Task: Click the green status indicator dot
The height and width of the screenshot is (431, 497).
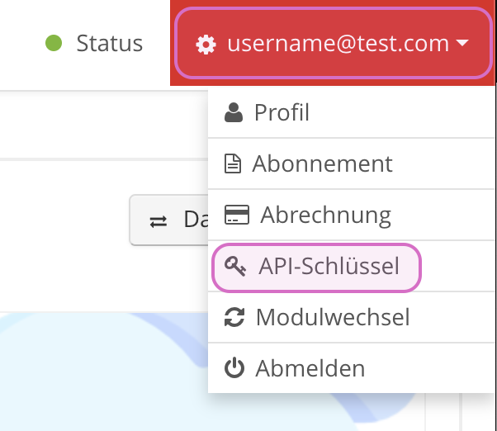Action: click(x=54, y=43)
